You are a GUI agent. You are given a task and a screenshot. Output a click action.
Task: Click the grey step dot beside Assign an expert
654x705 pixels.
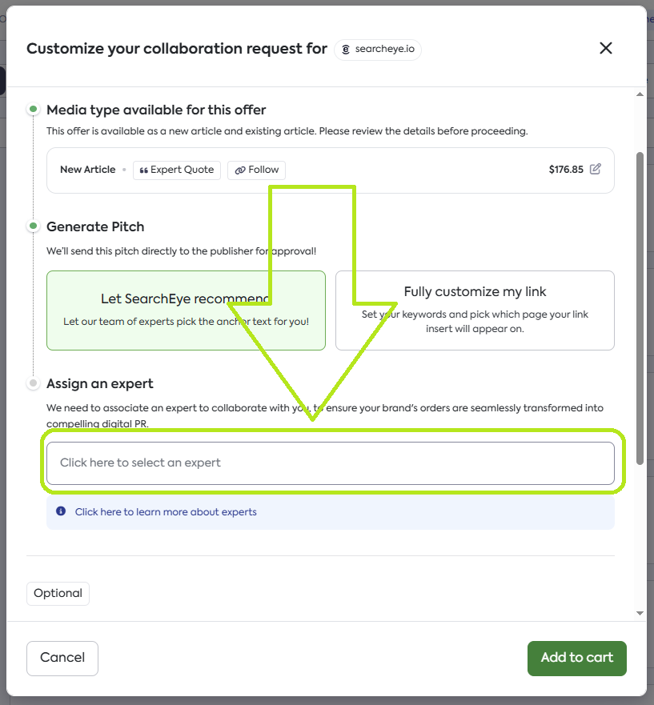coord(33,383)
